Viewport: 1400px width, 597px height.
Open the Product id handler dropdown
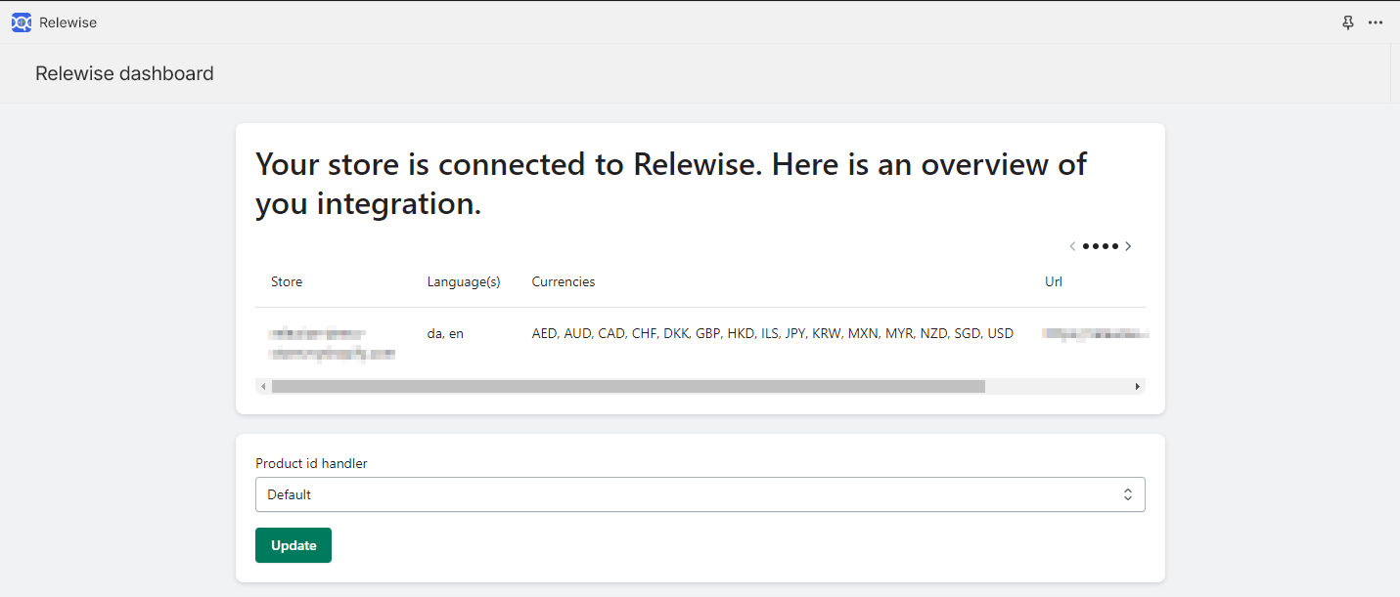point(700,494)
